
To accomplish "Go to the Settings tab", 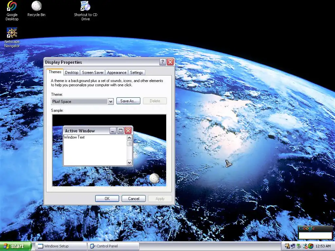I will pos(136,72).
